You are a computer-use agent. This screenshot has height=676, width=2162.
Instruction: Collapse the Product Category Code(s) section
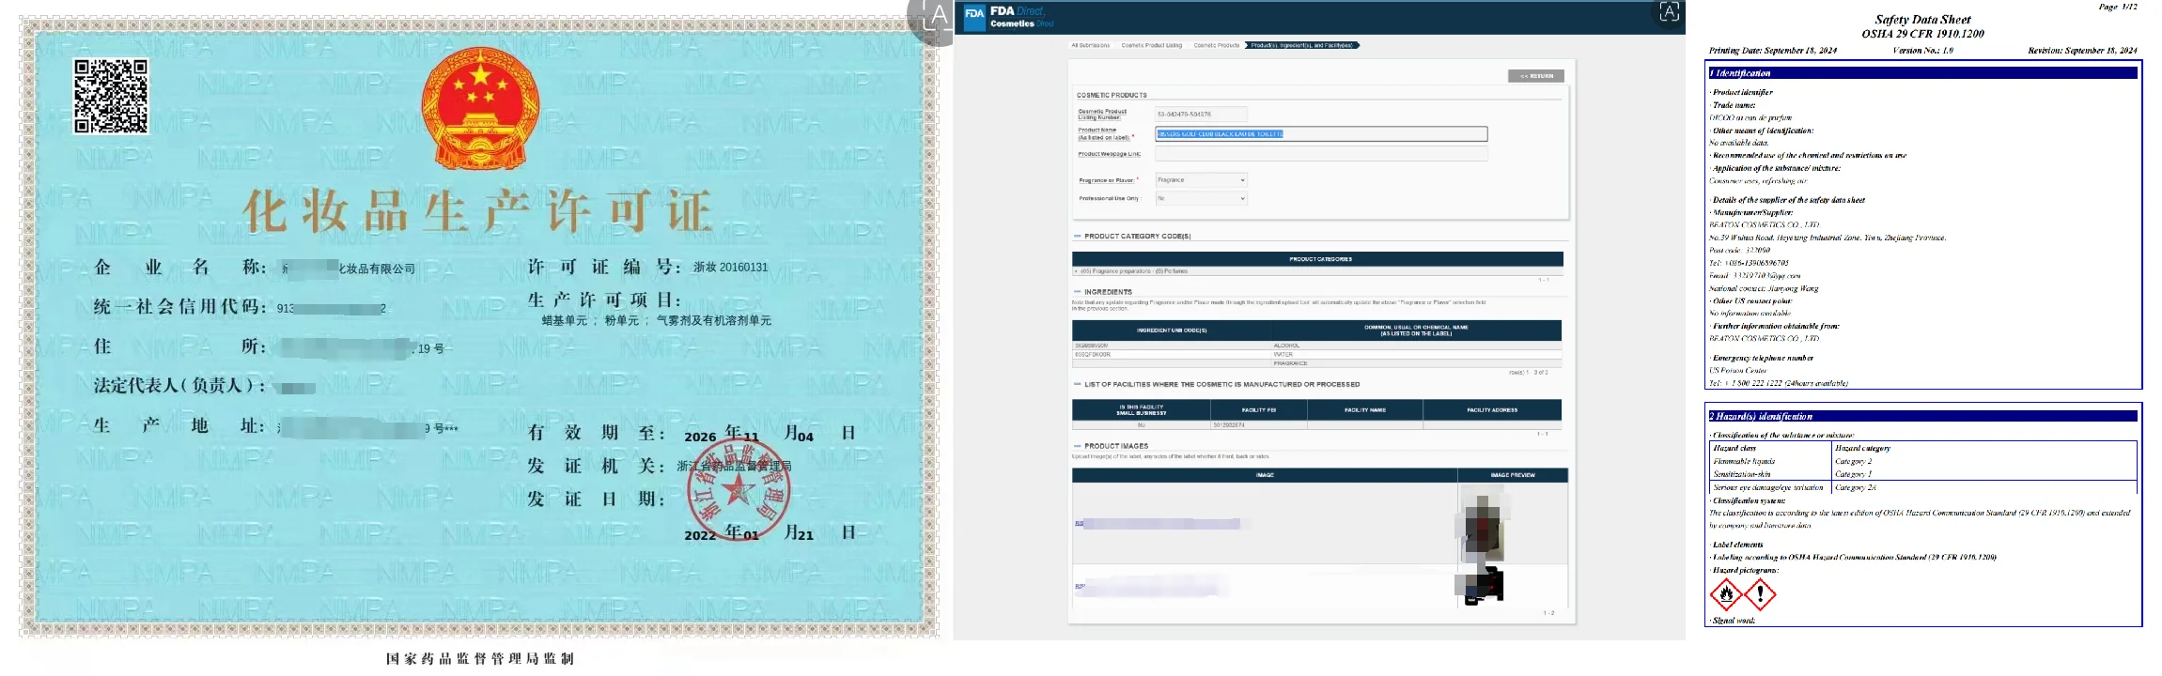pyautogui.click(x=1077, y=237)
